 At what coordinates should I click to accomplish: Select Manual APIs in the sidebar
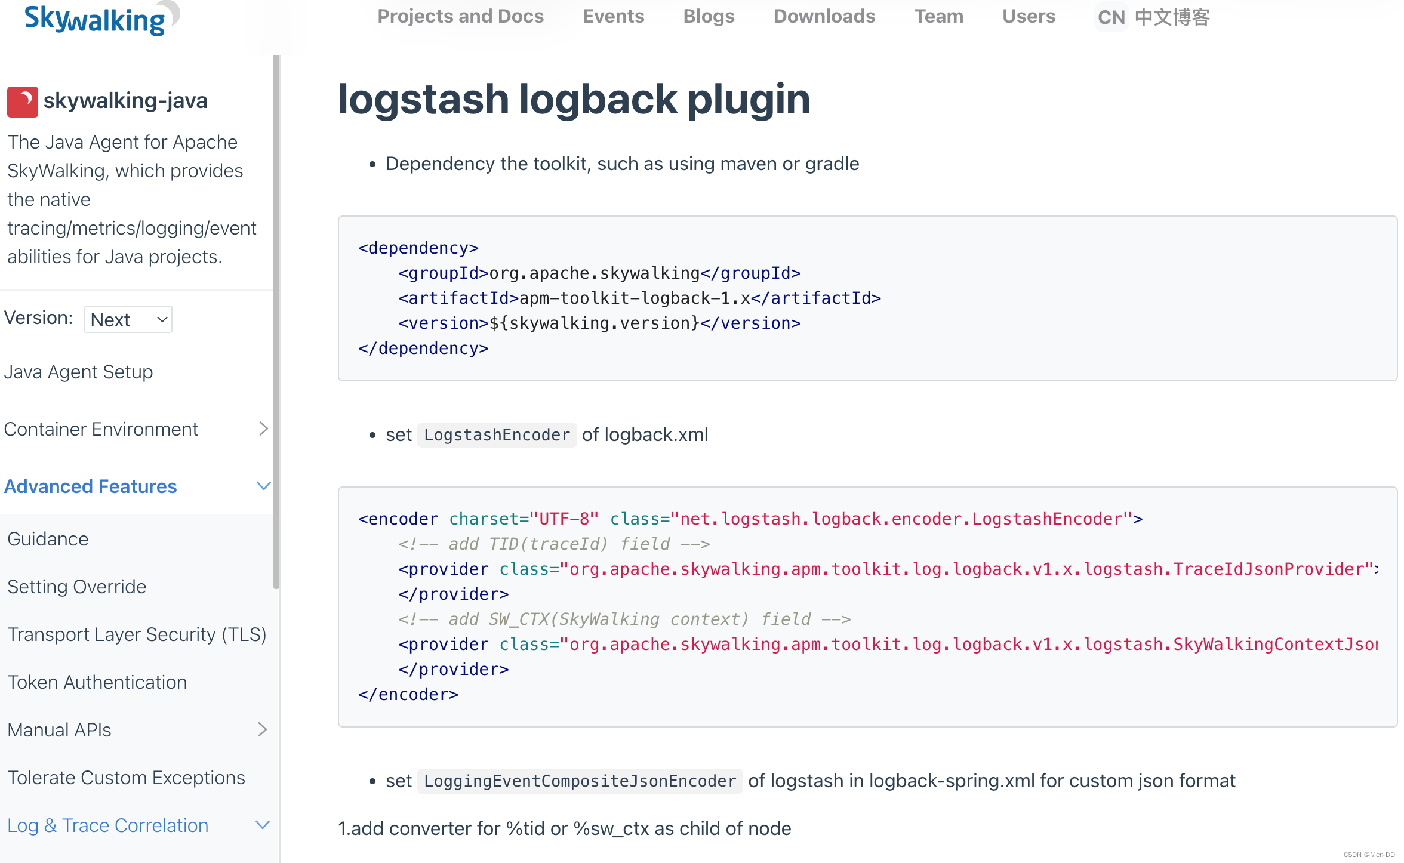pyautogui.click(x=59, y=730)
